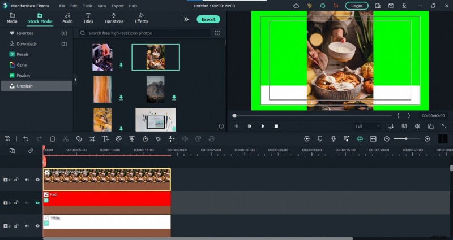
Task: Lock track 2
Action: [x=16, y=226]
